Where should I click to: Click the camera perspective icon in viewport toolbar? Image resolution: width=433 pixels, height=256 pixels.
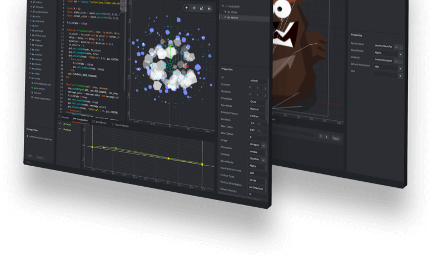coord(209,8)
